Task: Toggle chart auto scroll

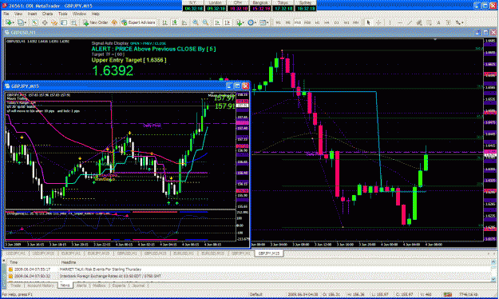Action: [x=217, y=22]
